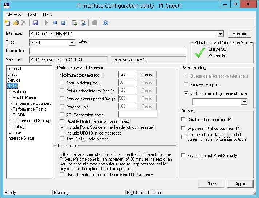Click the open folder toolbar icon
259x198 pixels.
point(16,23)
